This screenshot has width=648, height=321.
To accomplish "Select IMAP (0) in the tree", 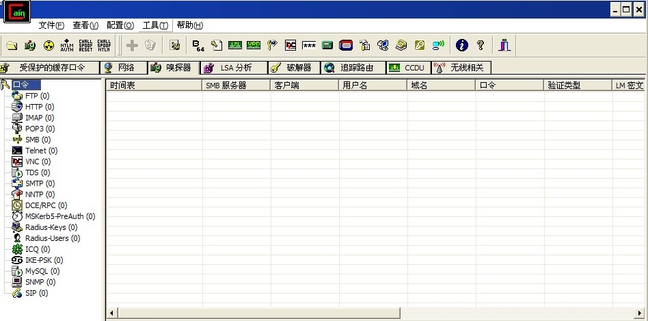I will tap(40, 118).
